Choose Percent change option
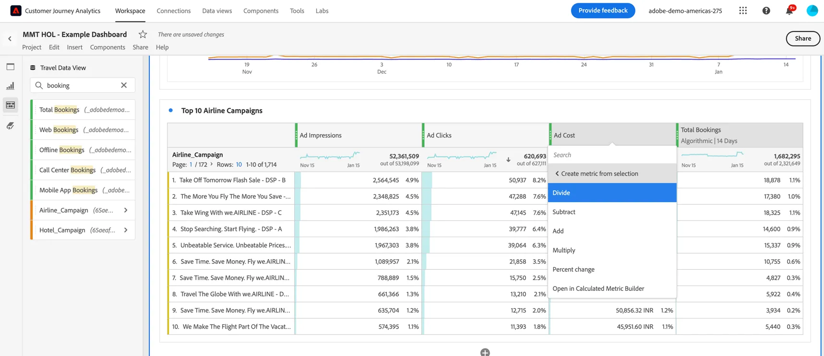The image size is (824, 356). tap(612, 269)
